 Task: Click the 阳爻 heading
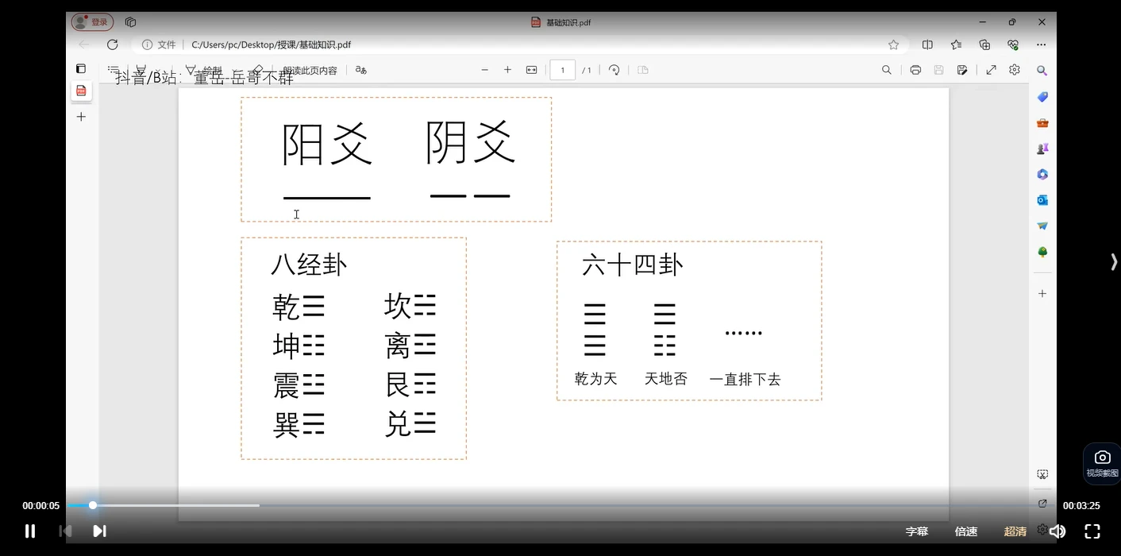(327, 144)
